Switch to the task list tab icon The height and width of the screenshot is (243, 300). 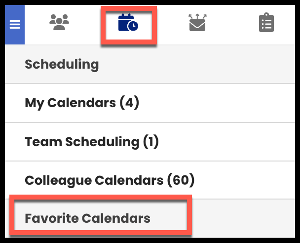pos(266,22)
